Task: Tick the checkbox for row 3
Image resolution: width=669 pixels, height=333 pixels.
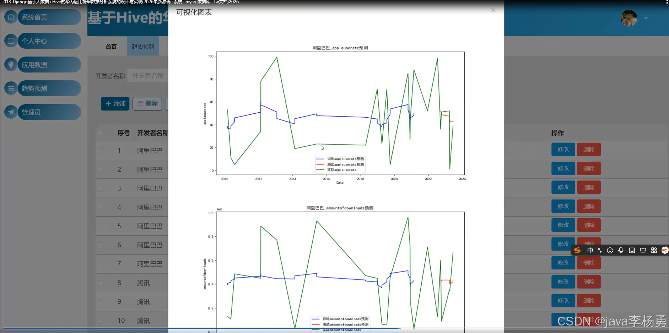Action: (x=101, y=188)
